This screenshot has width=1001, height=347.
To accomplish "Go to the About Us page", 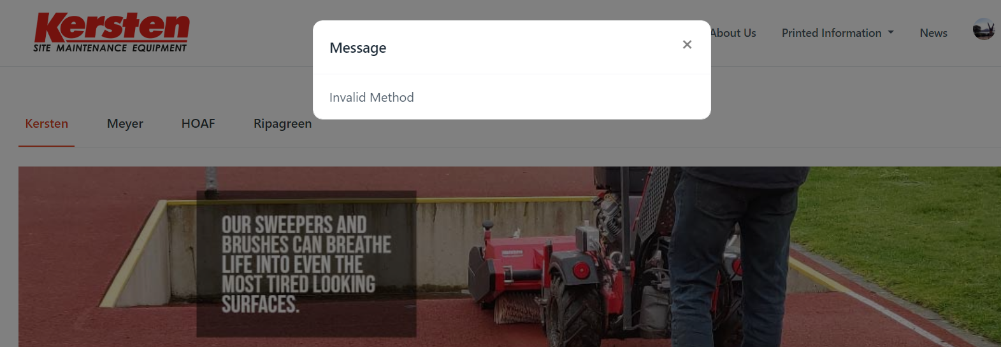I will [x=733, y=32].
